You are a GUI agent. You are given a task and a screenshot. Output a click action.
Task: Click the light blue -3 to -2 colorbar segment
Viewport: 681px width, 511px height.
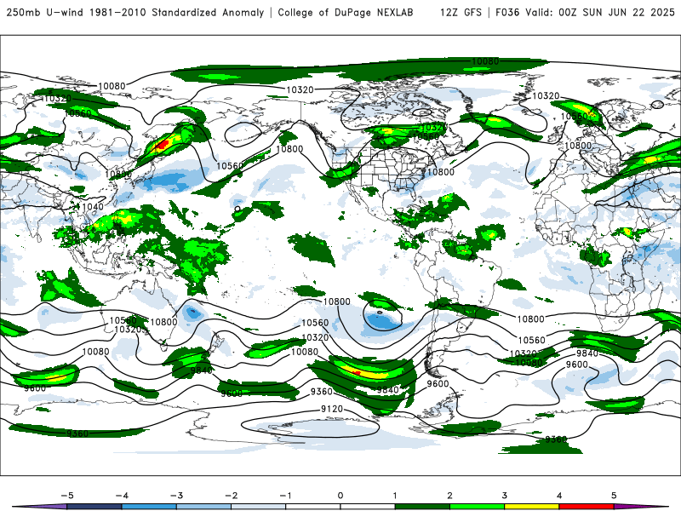coord(203,507)
